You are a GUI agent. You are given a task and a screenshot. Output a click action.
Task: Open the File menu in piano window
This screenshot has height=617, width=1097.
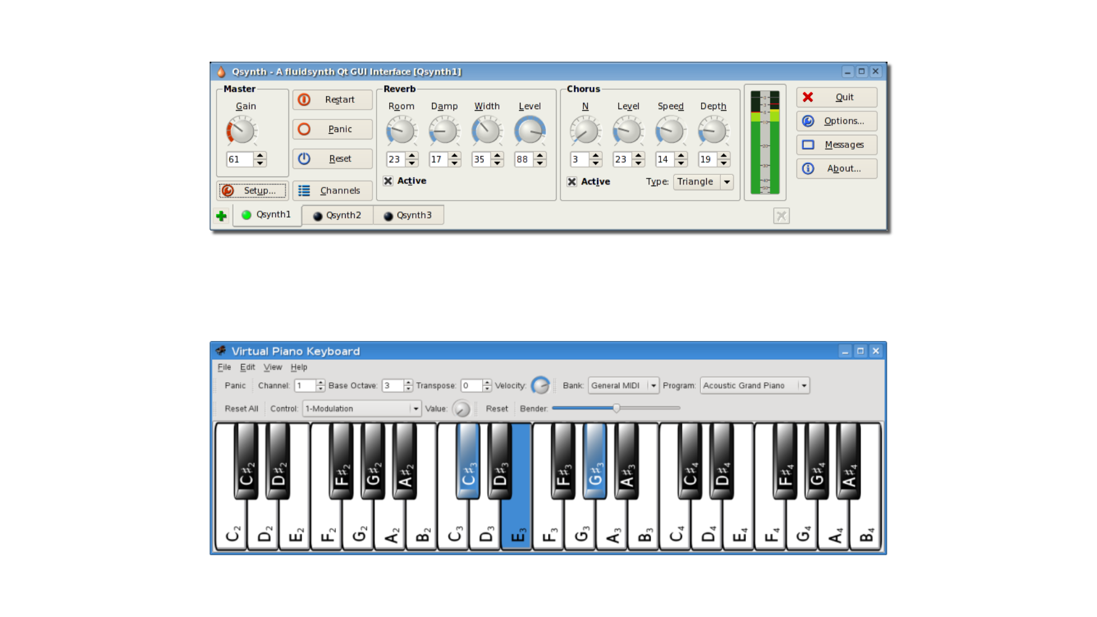coord(224,367)
